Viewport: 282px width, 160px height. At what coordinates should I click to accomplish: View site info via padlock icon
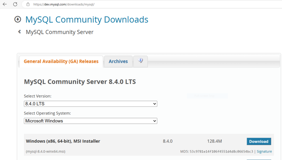click(x=28, y=4)
